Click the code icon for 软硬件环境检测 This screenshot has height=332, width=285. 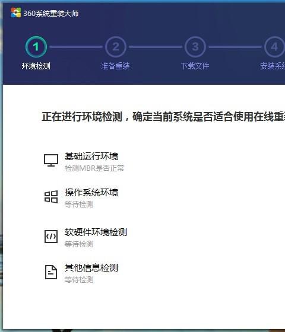point(51,237)
